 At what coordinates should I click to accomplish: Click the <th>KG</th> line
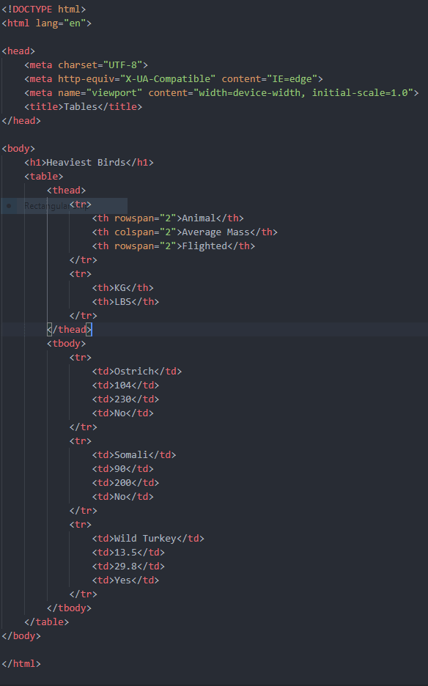tap(122, 288)
